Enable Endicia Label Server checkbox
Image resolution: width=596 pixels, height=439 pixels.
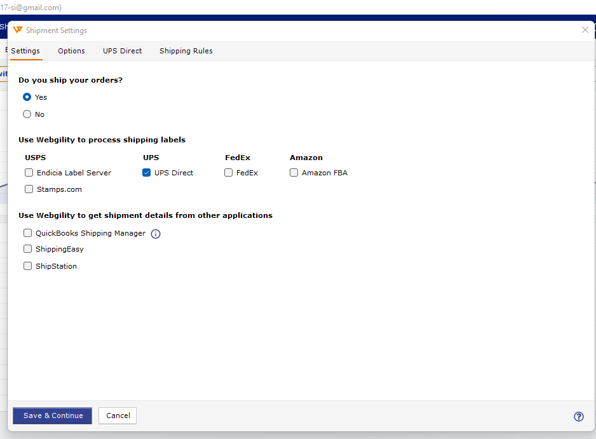coord(29,173)
